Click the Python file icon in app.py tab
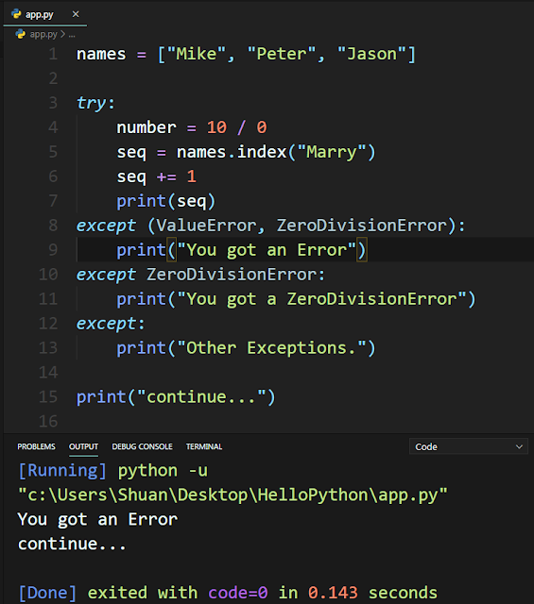534x604 pixels. [16, 14]
